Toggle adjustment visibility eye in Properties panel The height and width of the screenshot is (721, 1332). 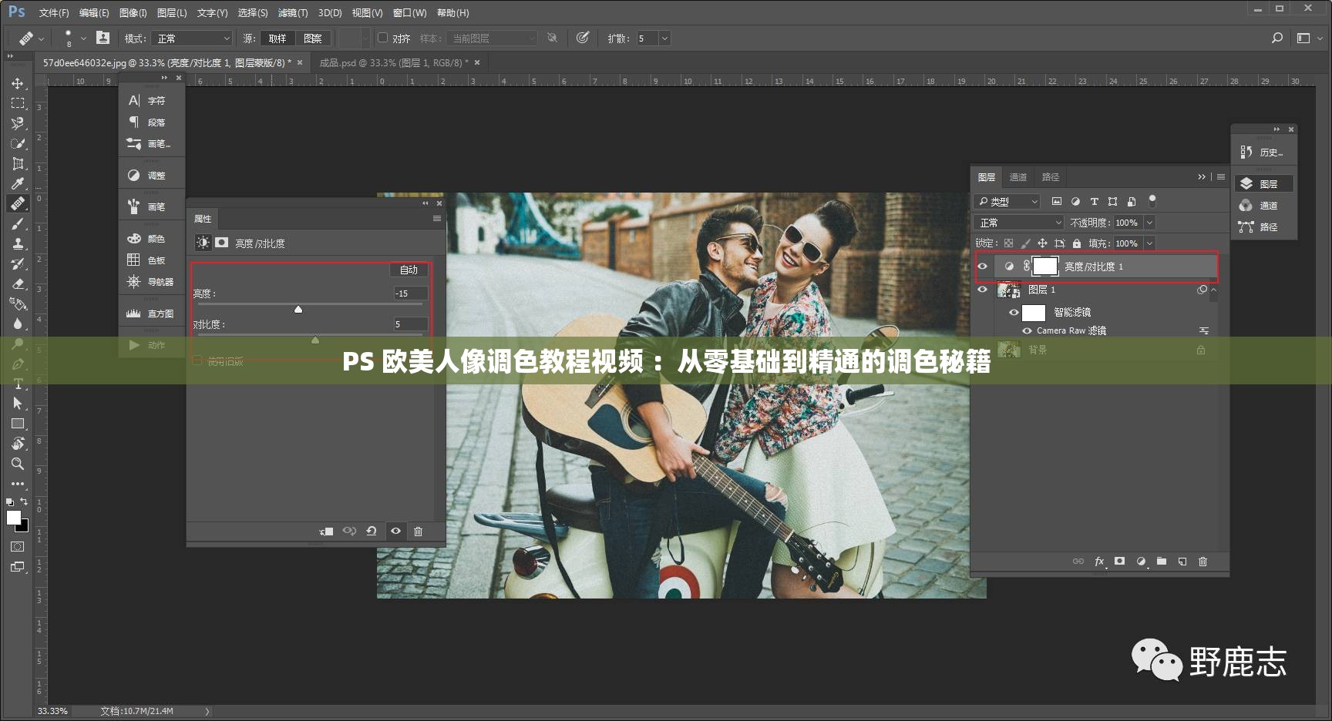tap(395, 531)
